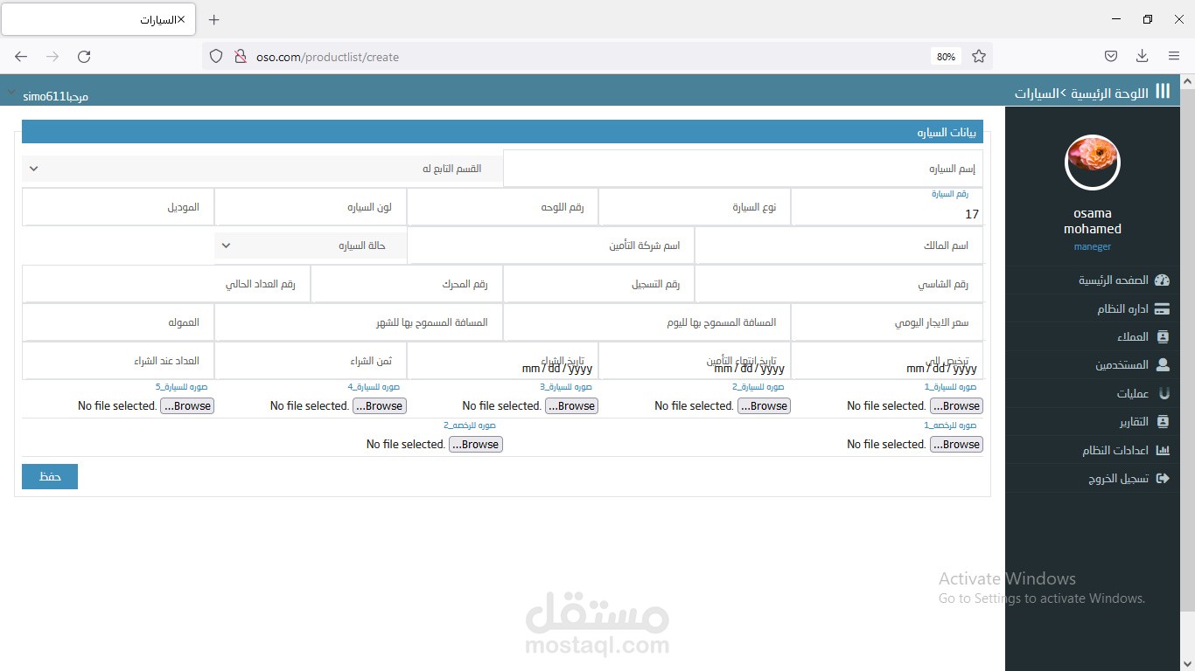
Task: Click the رقم الشاسي input field
Action: (x=839, y=284)
